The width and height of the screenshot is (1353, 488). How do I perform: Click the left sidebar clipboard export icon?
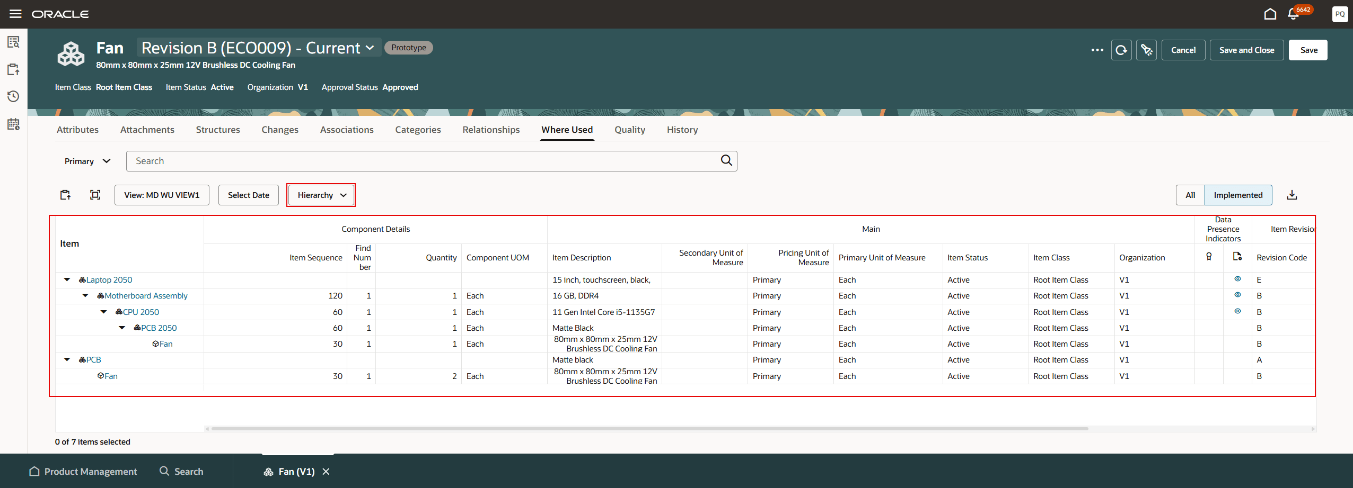tap(13, 69)
